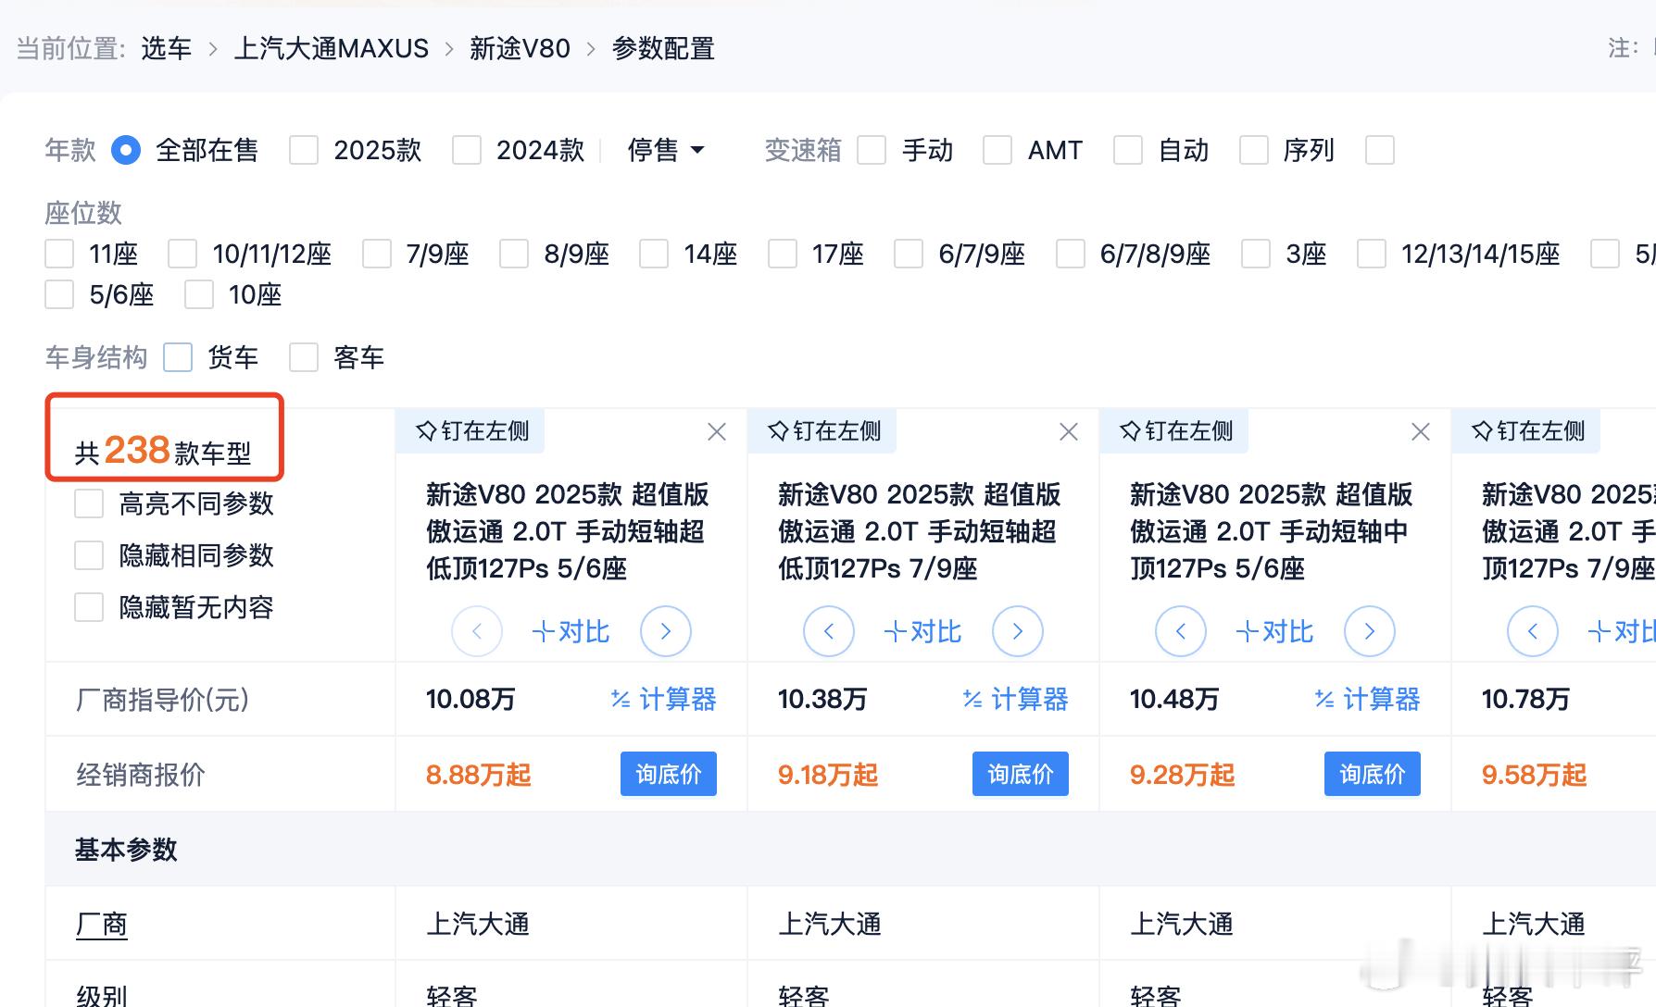Check the 6/7/8/9座 seat filter

(1071, 254)
